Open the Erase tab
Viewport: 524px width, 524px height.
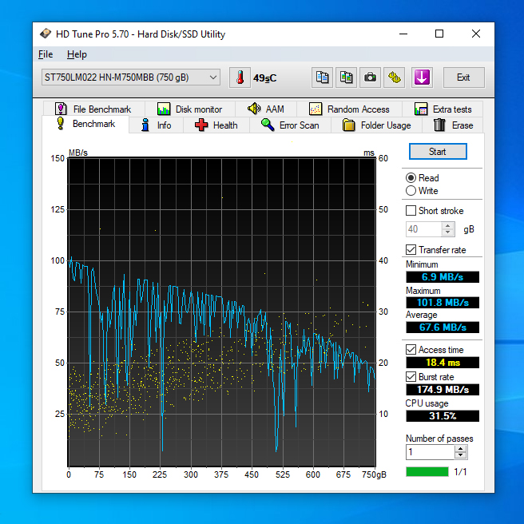click(x=453, y=125)
